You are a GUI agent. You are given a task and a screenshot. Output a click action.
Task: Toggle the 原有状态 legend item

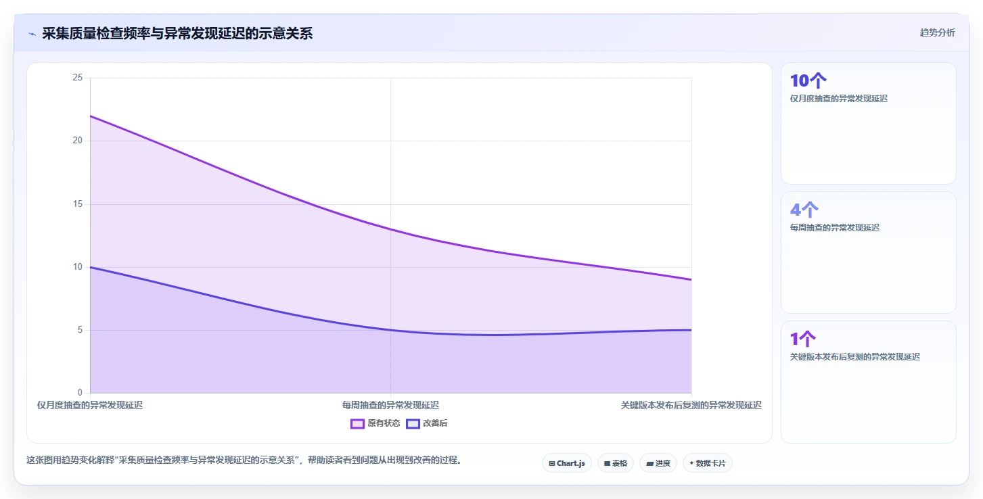coord(375,424)
